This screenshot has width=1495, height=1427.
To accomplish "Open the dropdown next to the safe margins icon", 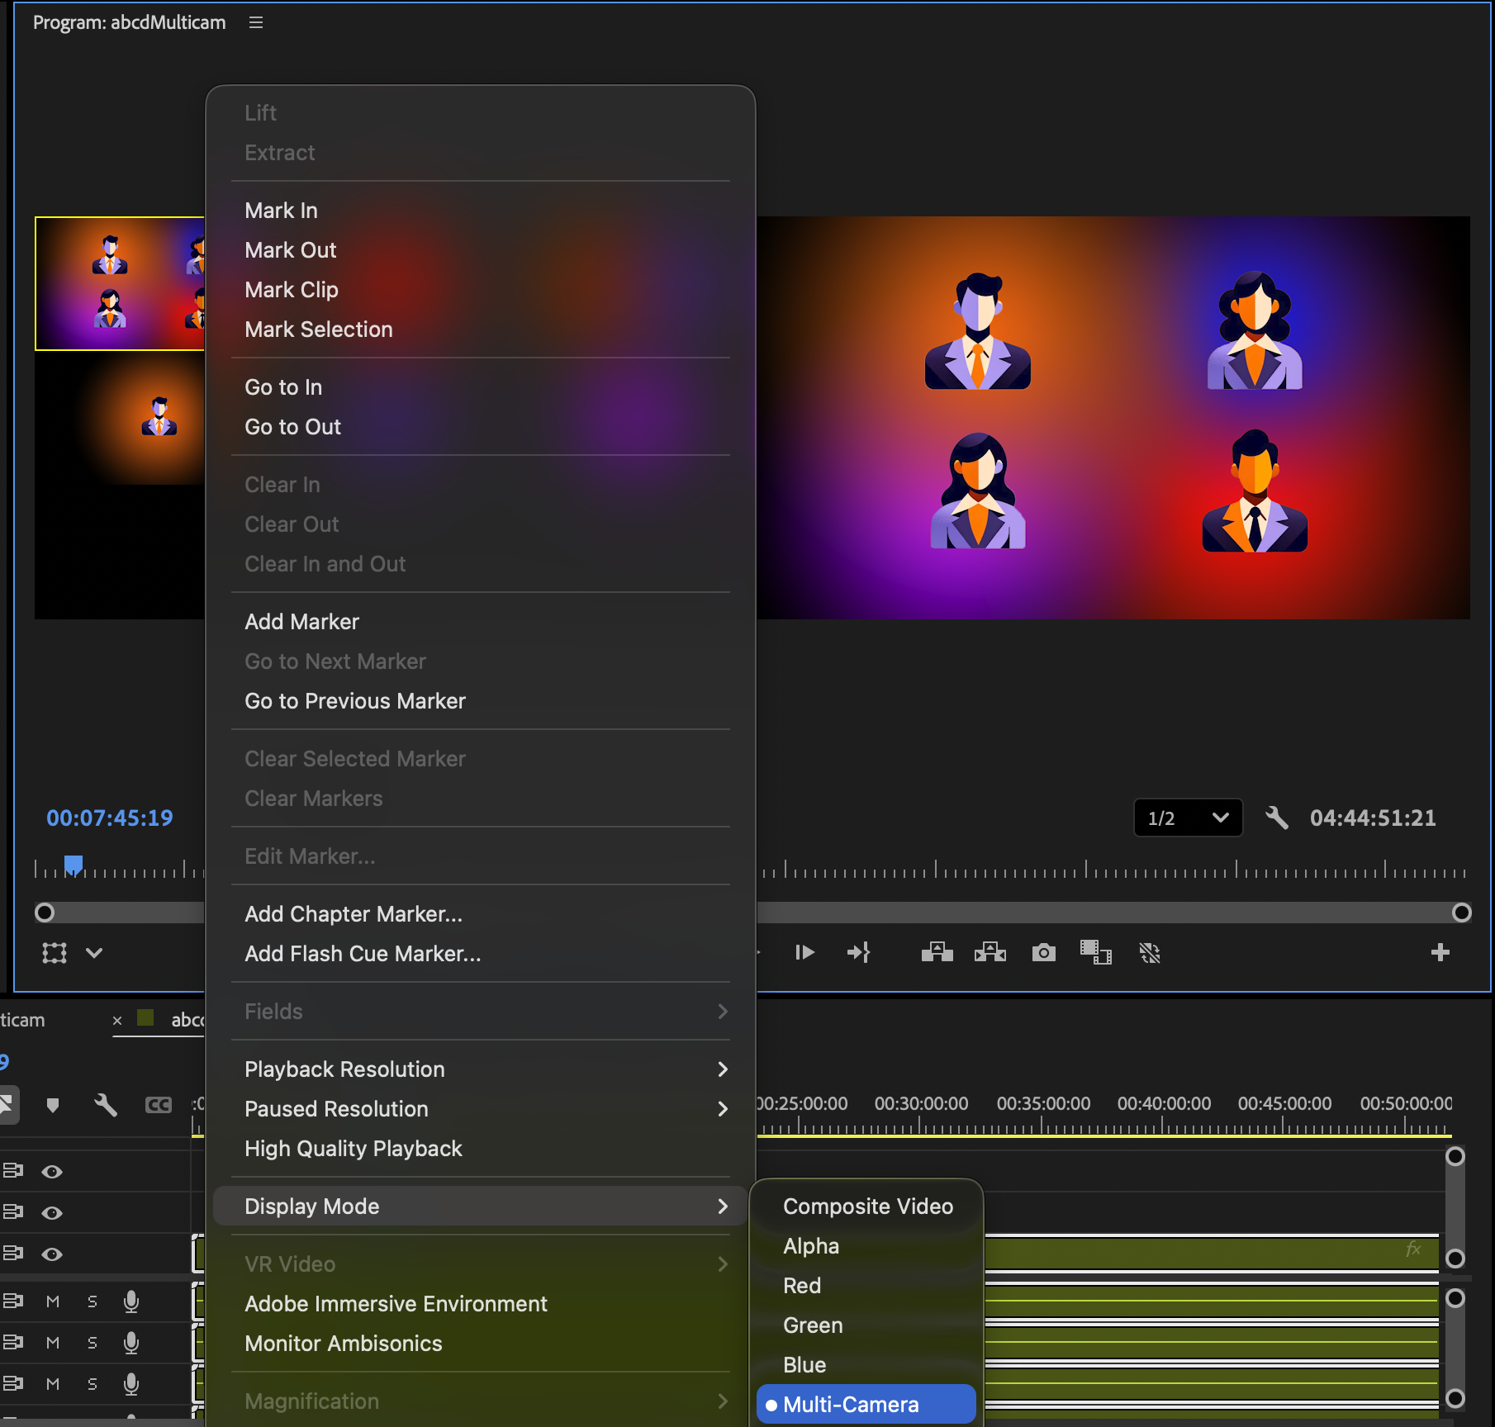I will [x=94, y=952].
